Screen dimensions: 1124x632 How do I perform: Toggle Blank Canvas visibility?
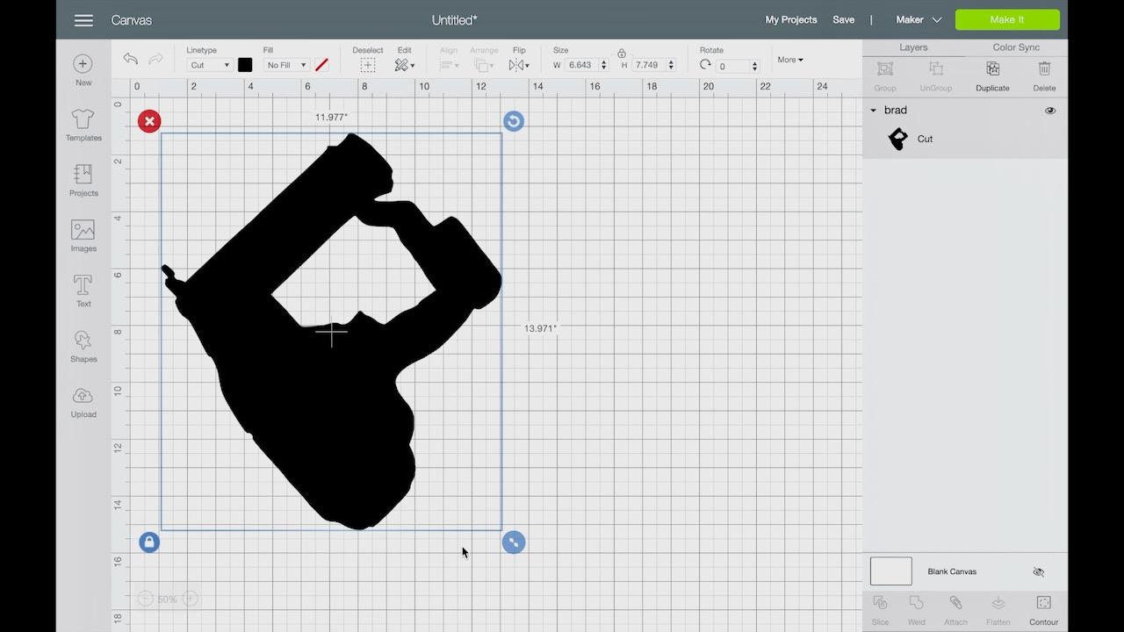pyautogui.click(x=1038, y=571)
